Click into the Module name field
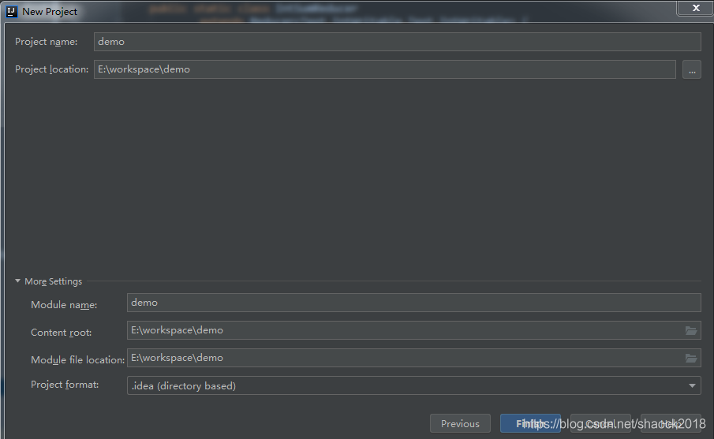This screenshot has width=714, height=439. (414, 303)
